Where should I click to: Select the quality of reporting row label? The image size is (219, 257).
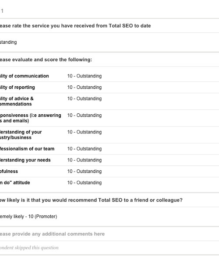pyautogui.click(x=18, y=88)
